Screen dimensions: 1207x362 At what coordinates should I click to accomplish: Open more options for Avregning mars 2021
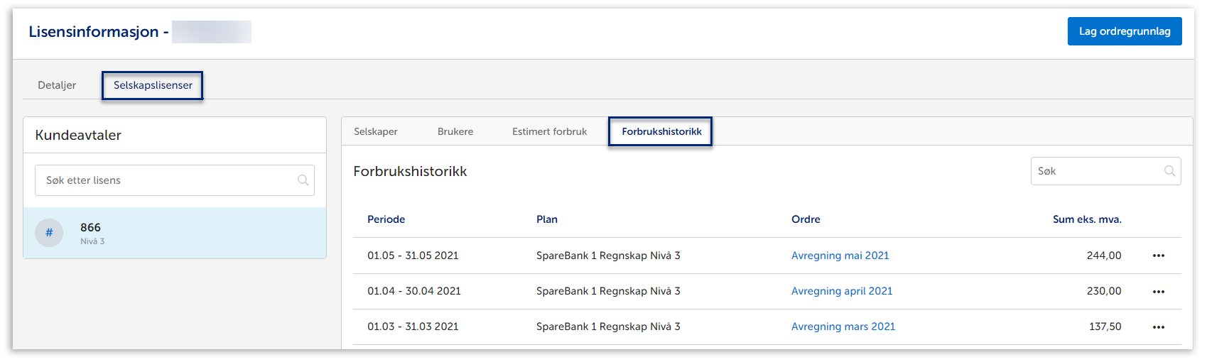(x=1159, y=327)
